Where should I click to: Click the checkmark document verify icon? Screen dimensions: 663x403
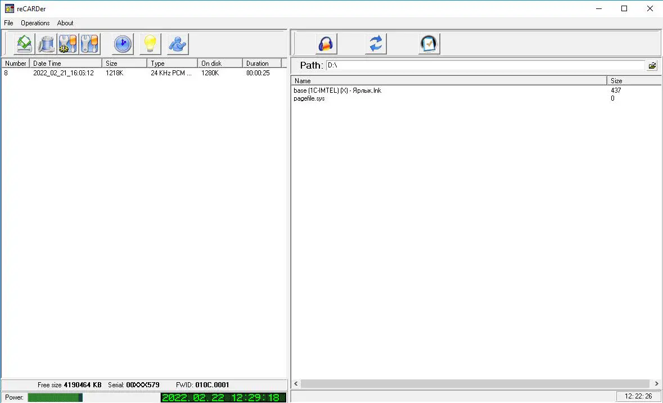(429, 43)
